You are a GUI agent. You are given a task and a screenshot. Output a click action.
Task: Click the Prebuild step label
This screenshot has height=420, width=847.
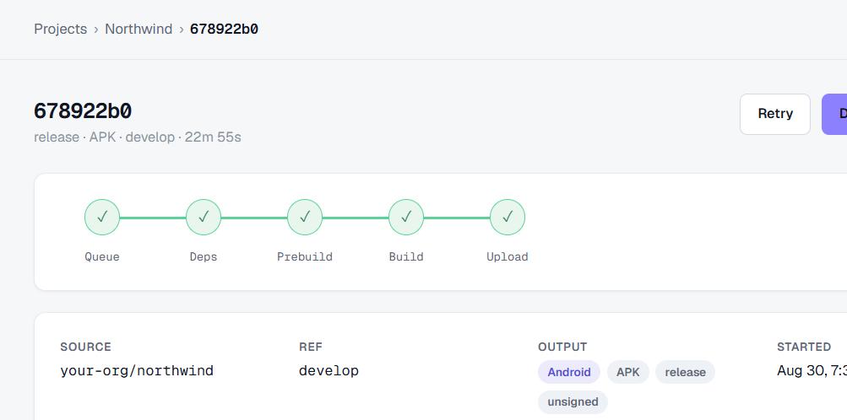coord(305,256)
